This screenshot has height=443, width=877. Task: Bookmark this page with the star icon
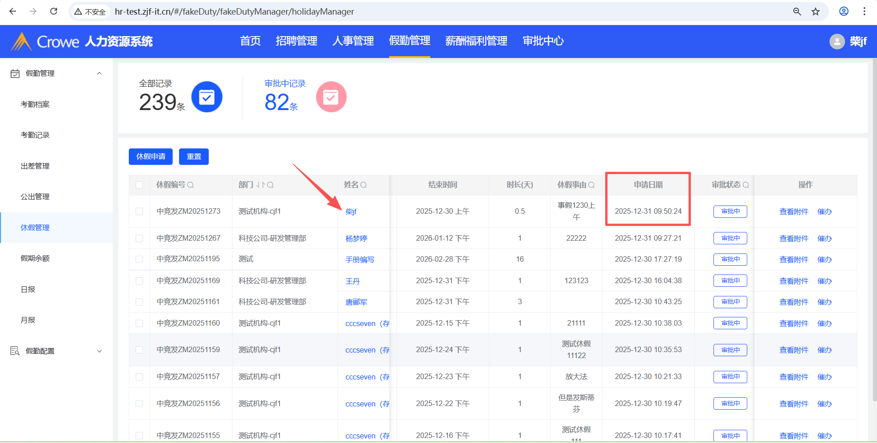point(815,11)
